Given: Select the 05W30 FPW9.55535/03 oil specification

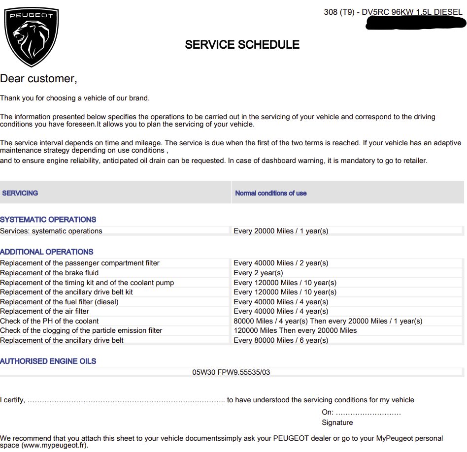Looking at the screenshot, I should coord(231,372).
